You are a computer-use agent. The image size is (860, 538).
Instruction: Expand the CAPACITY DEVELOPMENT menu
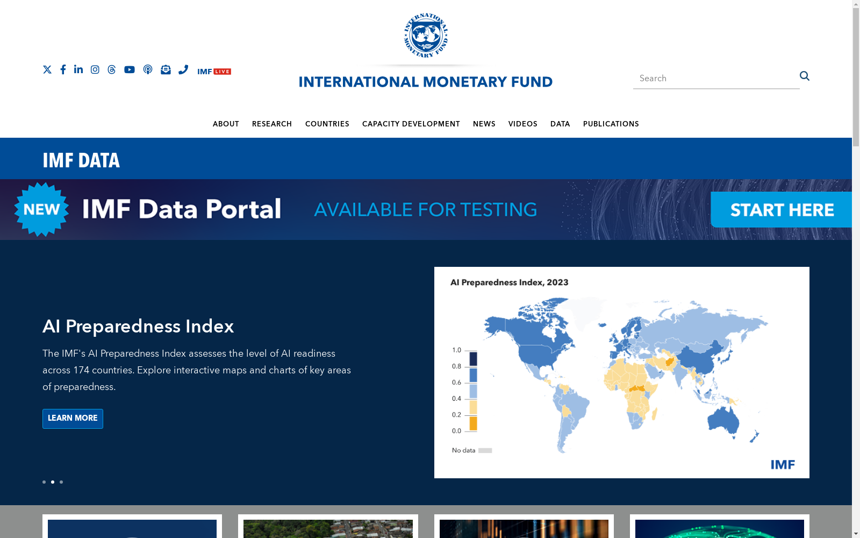pos(411,124)
